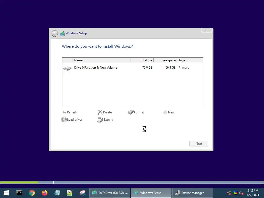Viewport: 264px width, 198px height.
Task: Switch to Device Manager taskbar window
Action: click(x=192, y=193)
